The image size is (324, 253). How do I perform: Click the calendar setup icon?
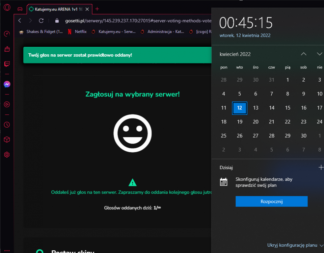click(223, 182)
